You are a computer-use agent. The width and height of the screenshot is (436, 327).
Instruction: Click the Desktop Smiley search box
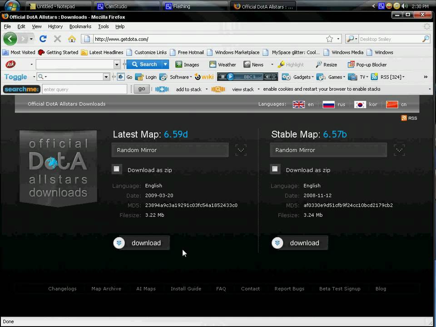[x=390, y=39]
